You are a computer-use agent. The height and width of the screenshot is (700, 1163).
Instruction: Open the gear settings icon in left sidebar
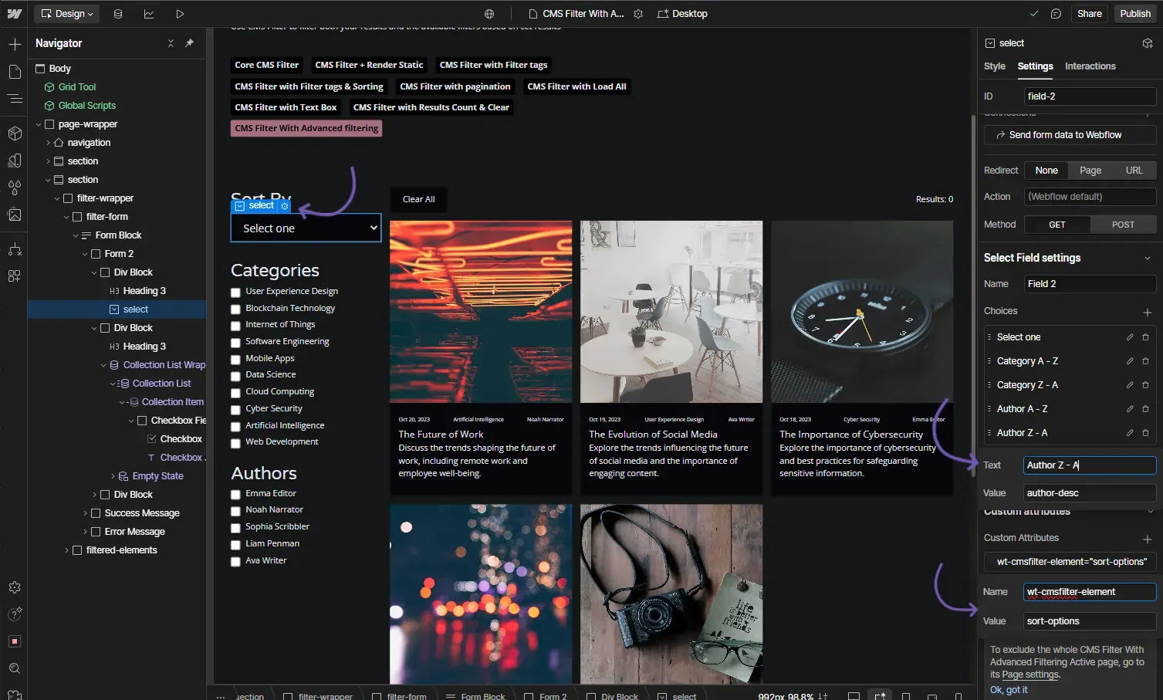(15, 587)
